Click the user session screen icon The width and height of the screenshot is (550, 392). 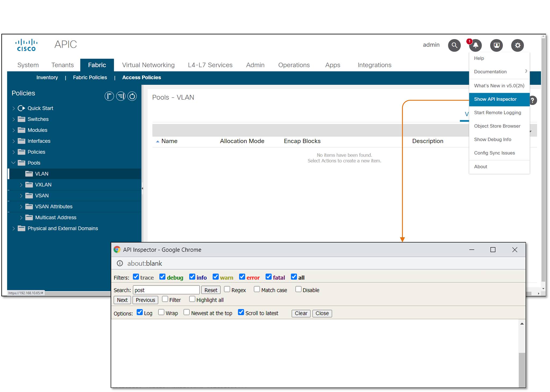pos(496,45)
